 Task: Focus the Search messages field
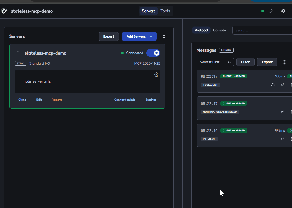click(262, 30)
